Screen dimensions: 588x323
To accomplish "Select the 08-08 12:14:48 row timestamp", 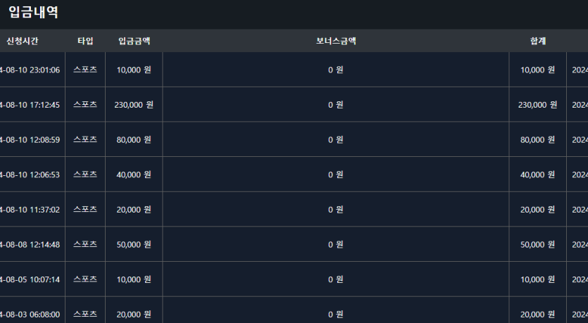I will tap(30, 244).
